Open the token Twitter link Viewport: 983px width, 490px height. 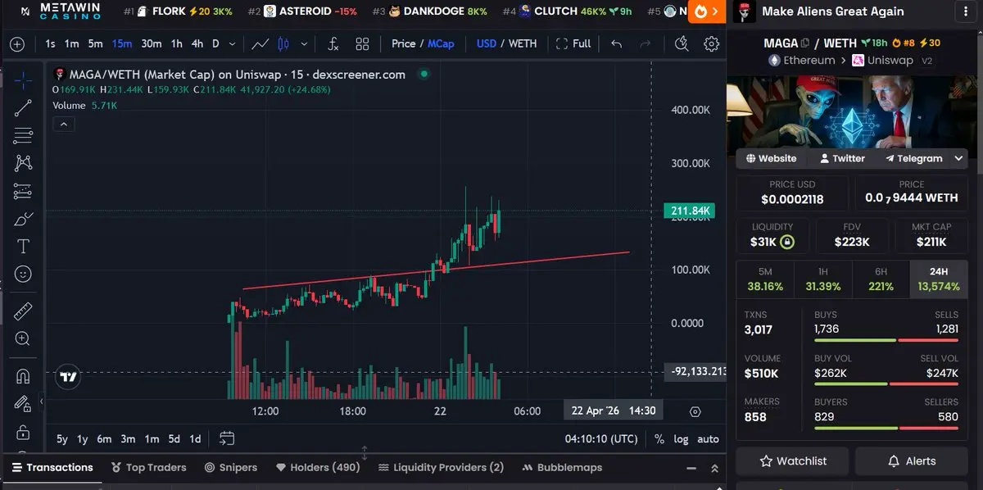point(842,158)
